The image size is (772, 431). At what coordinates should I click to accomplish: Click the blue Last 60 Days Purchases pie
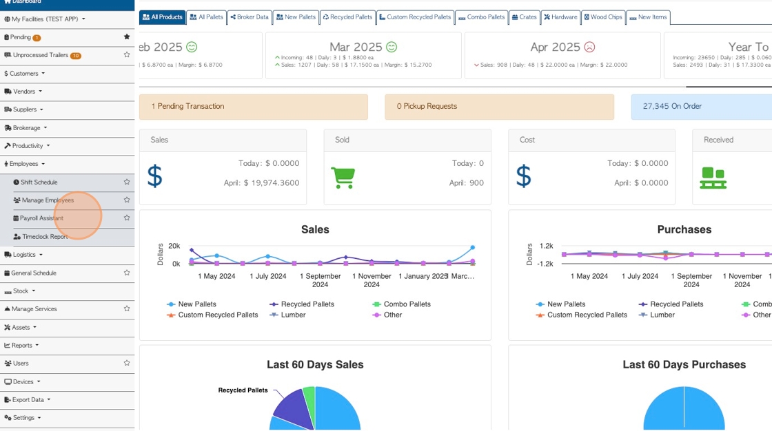[684, 410]
